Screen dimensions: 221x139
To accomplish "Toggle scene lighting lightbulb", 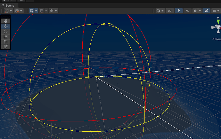I will tap(179, 11).
